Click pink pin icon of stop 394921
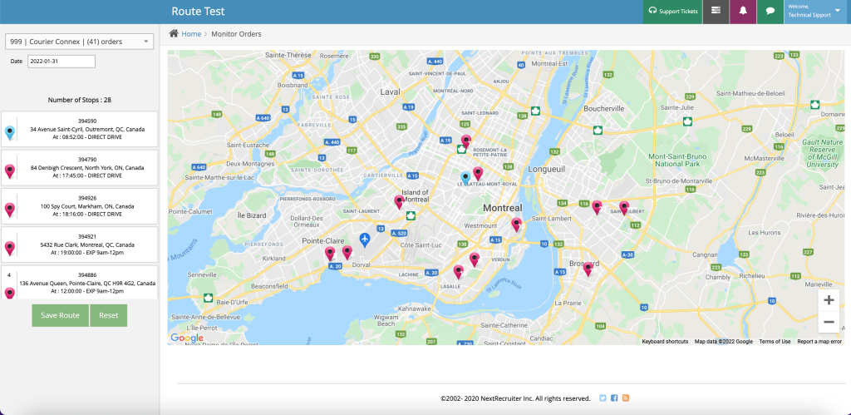This screenshot has height=415, width=851. pos(10,248)
